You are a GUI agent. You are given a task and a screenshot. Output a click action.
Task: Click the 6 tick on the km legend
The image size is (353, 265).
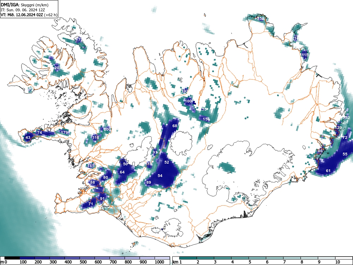[267, 262]
